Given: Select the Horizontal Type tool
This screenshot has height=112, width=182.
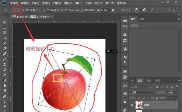Looking at the screenshot, I should pyautogui.click(x=5, y=101).
